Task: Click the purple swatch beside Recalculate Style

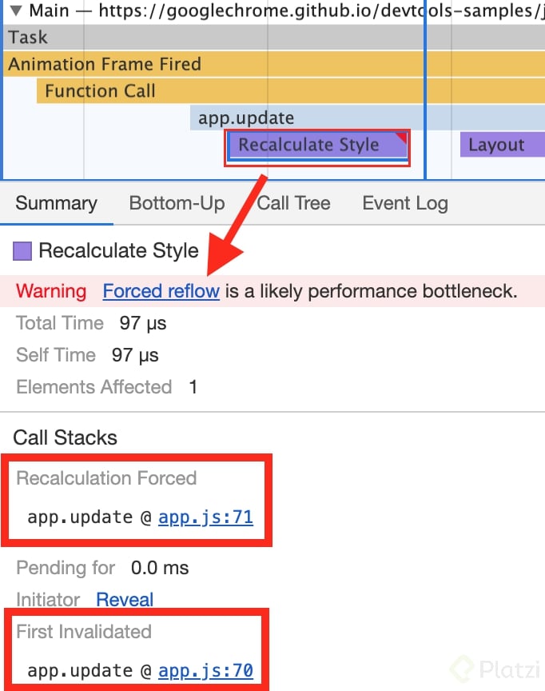Action: [22, 251]
